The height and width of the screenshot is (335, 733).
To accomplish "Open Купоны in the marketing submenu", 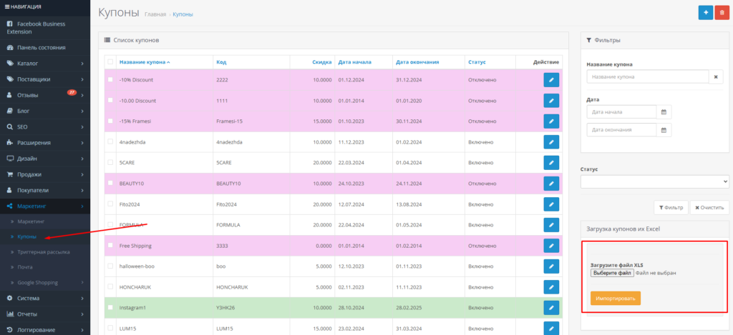I will point(26,237).
